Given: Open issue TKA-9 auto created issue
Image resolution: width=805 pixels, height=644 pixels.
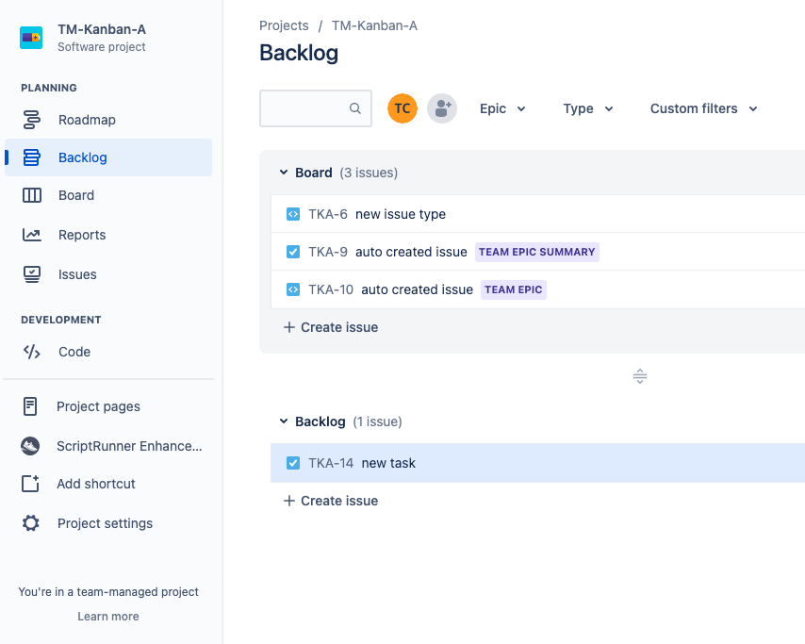Looking at the screenshot, I should pyautogui.click(x=537, y=252).
